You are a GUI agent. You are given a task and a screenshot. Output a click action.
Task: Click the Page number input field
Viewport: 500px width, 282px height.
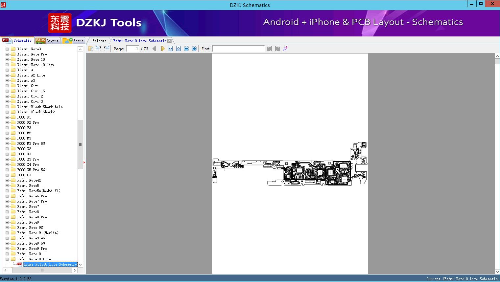pyautogui.click(x=132, y=49)
